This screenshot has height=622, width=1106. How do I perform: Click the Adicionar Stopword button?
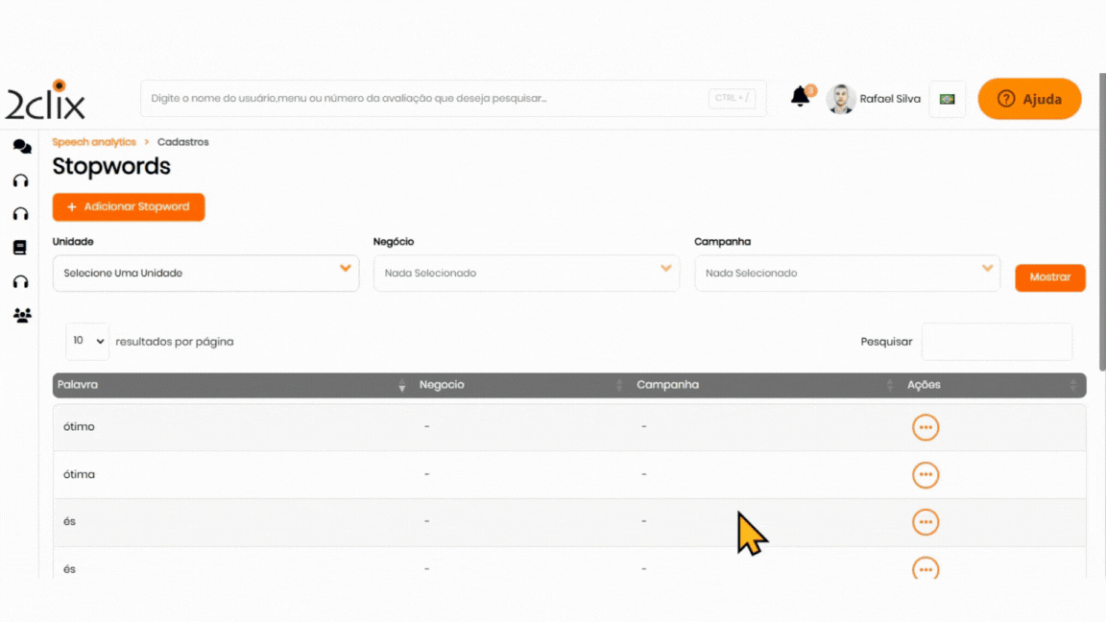pyautogui.click(x=129, y=207)
